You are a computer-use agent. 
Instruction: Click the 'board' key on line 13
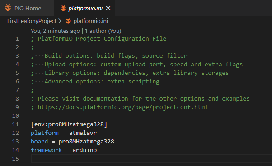pos(39,142)
